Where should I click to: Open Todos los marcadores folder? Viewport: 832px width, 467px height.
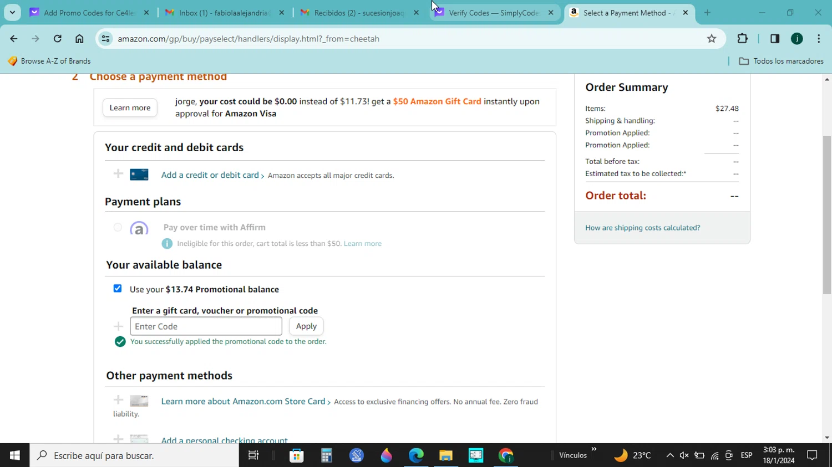(x=781, y=61)
